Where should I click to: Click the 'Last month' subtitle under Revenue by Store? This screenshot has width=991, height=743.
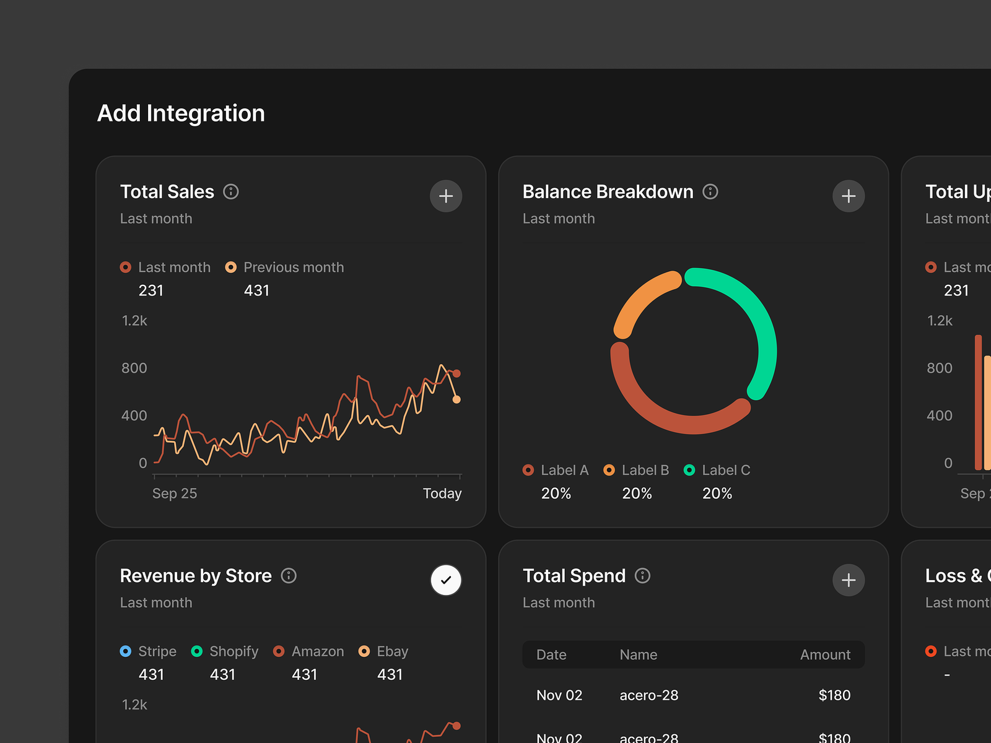156,602
